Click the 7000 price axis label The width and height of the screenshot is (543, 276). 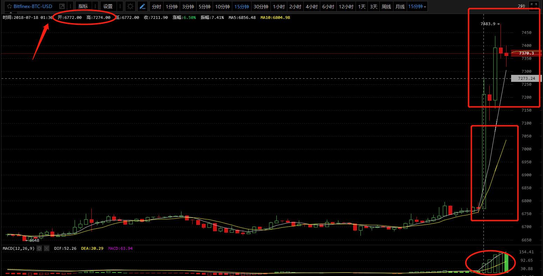coord(527,149)
